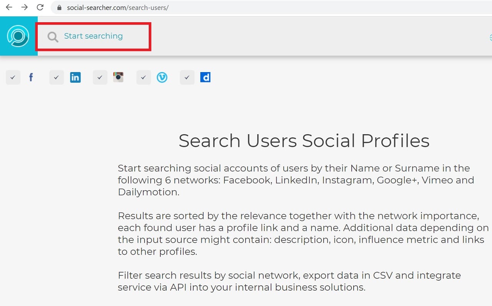Click the Search Users Social Profiles heading
Viewport: 492px width, 306px height.
click(304, 141)
